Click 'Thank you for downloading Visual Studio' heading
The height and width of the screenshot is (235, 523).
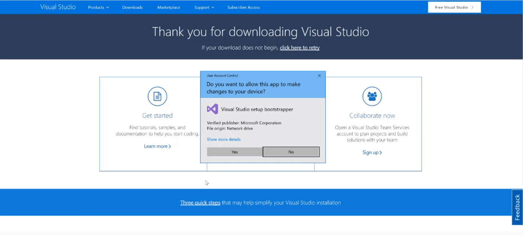pos(260,32)
